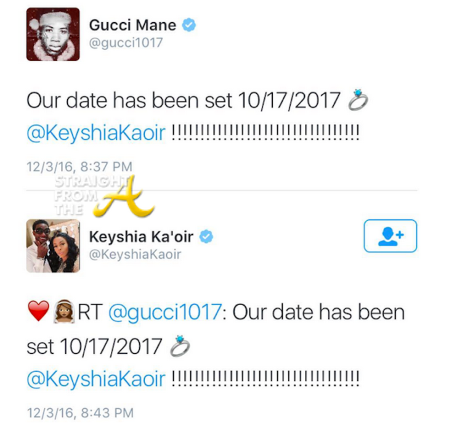Click the bride emoji before RT
The width and height of the screenshot is (473, 426).
point(63,313)
